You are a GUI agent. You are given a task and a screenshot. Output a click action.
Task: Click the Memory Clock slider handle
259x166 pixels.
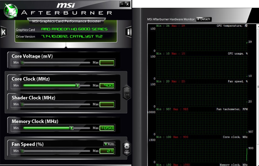pyautogui.click(x=72, y=128)
